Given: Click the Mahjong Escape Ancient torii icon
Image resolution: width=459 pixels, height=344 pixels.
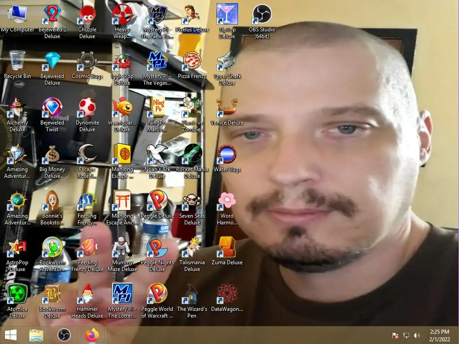Looking at the screenshot, I should click(122, 208).
